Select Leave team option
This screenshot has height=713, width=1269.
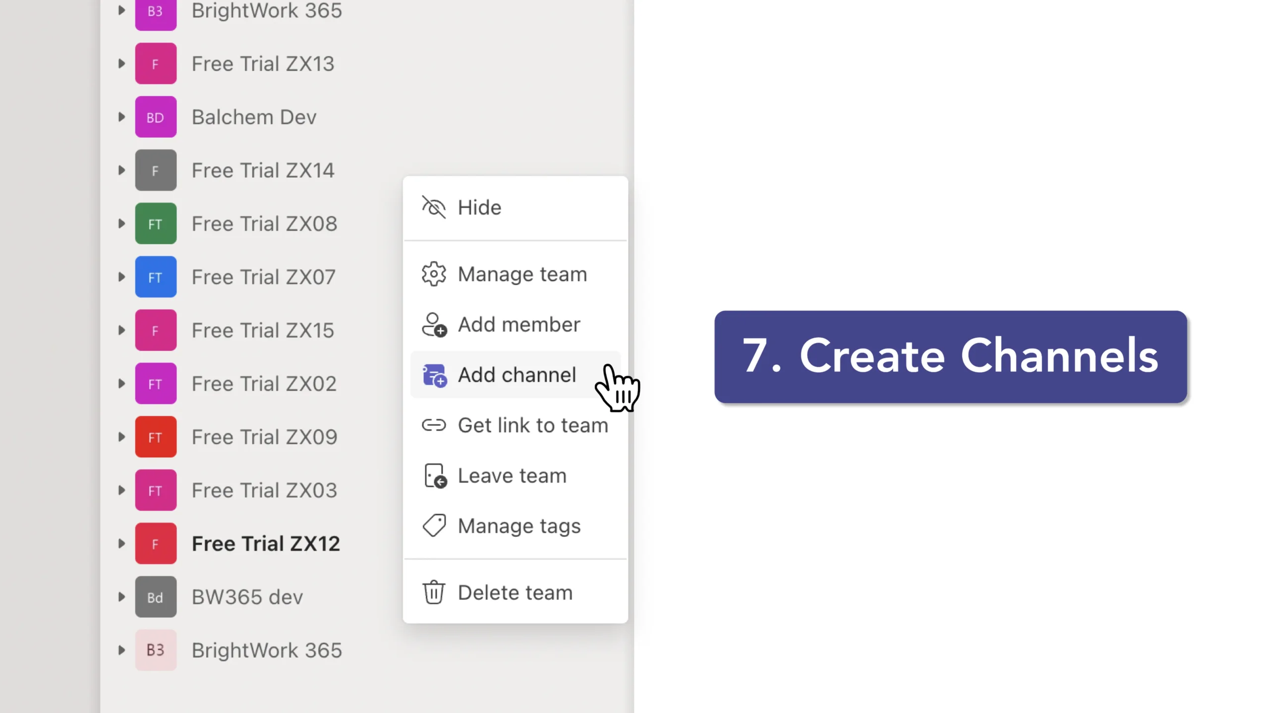(x=512, y=476)
